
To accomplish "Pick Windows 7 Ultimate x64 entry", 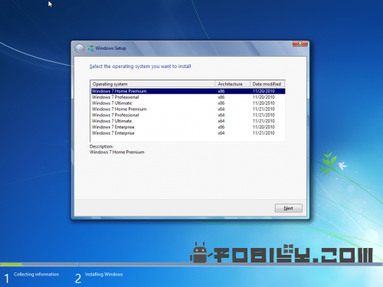I will pyautogui.click(x=188, y=121).
